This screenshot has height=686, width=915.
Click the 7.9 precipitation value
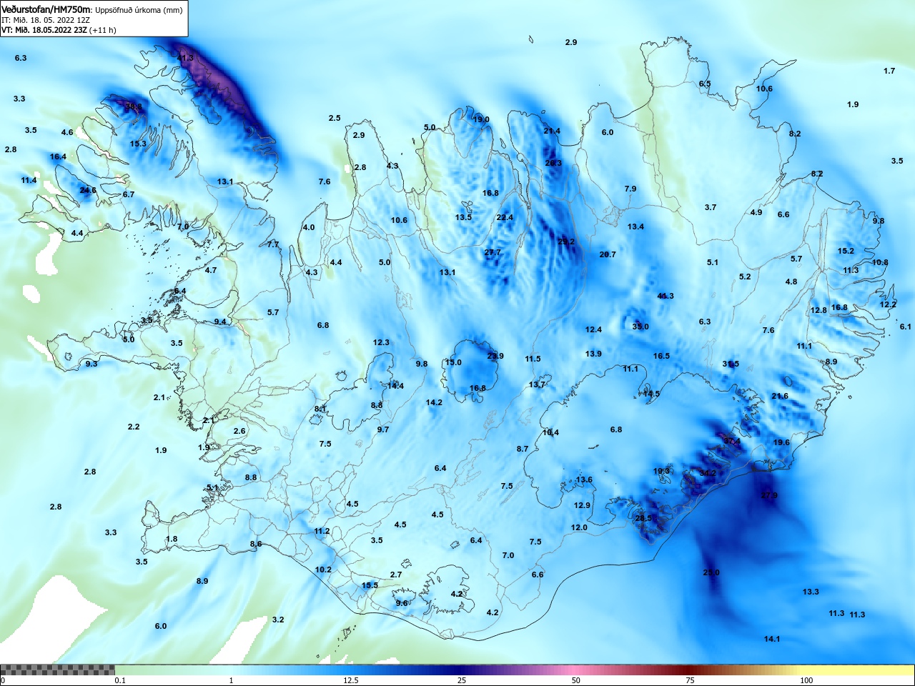(630, 189)
